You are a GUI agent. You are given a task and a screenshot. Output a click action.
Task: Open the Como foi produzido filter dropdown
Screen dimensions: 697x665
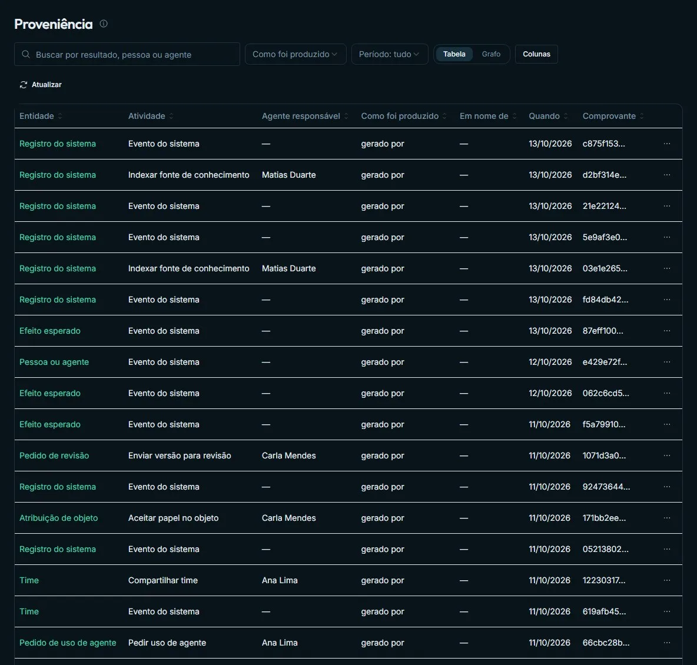(x=295, y=54)
